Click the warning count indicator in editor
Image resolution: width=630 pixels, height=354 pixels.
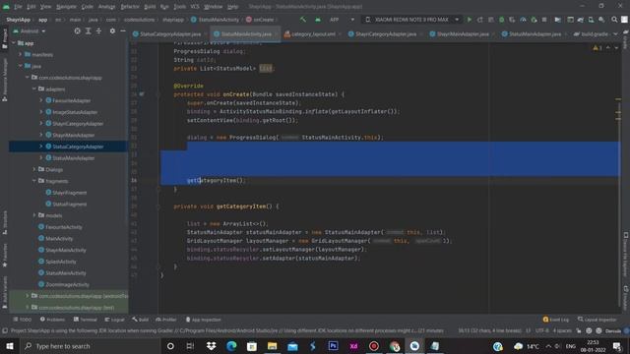point(598,48)
